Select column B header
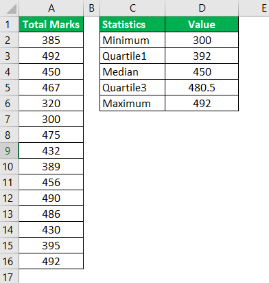 91,8
